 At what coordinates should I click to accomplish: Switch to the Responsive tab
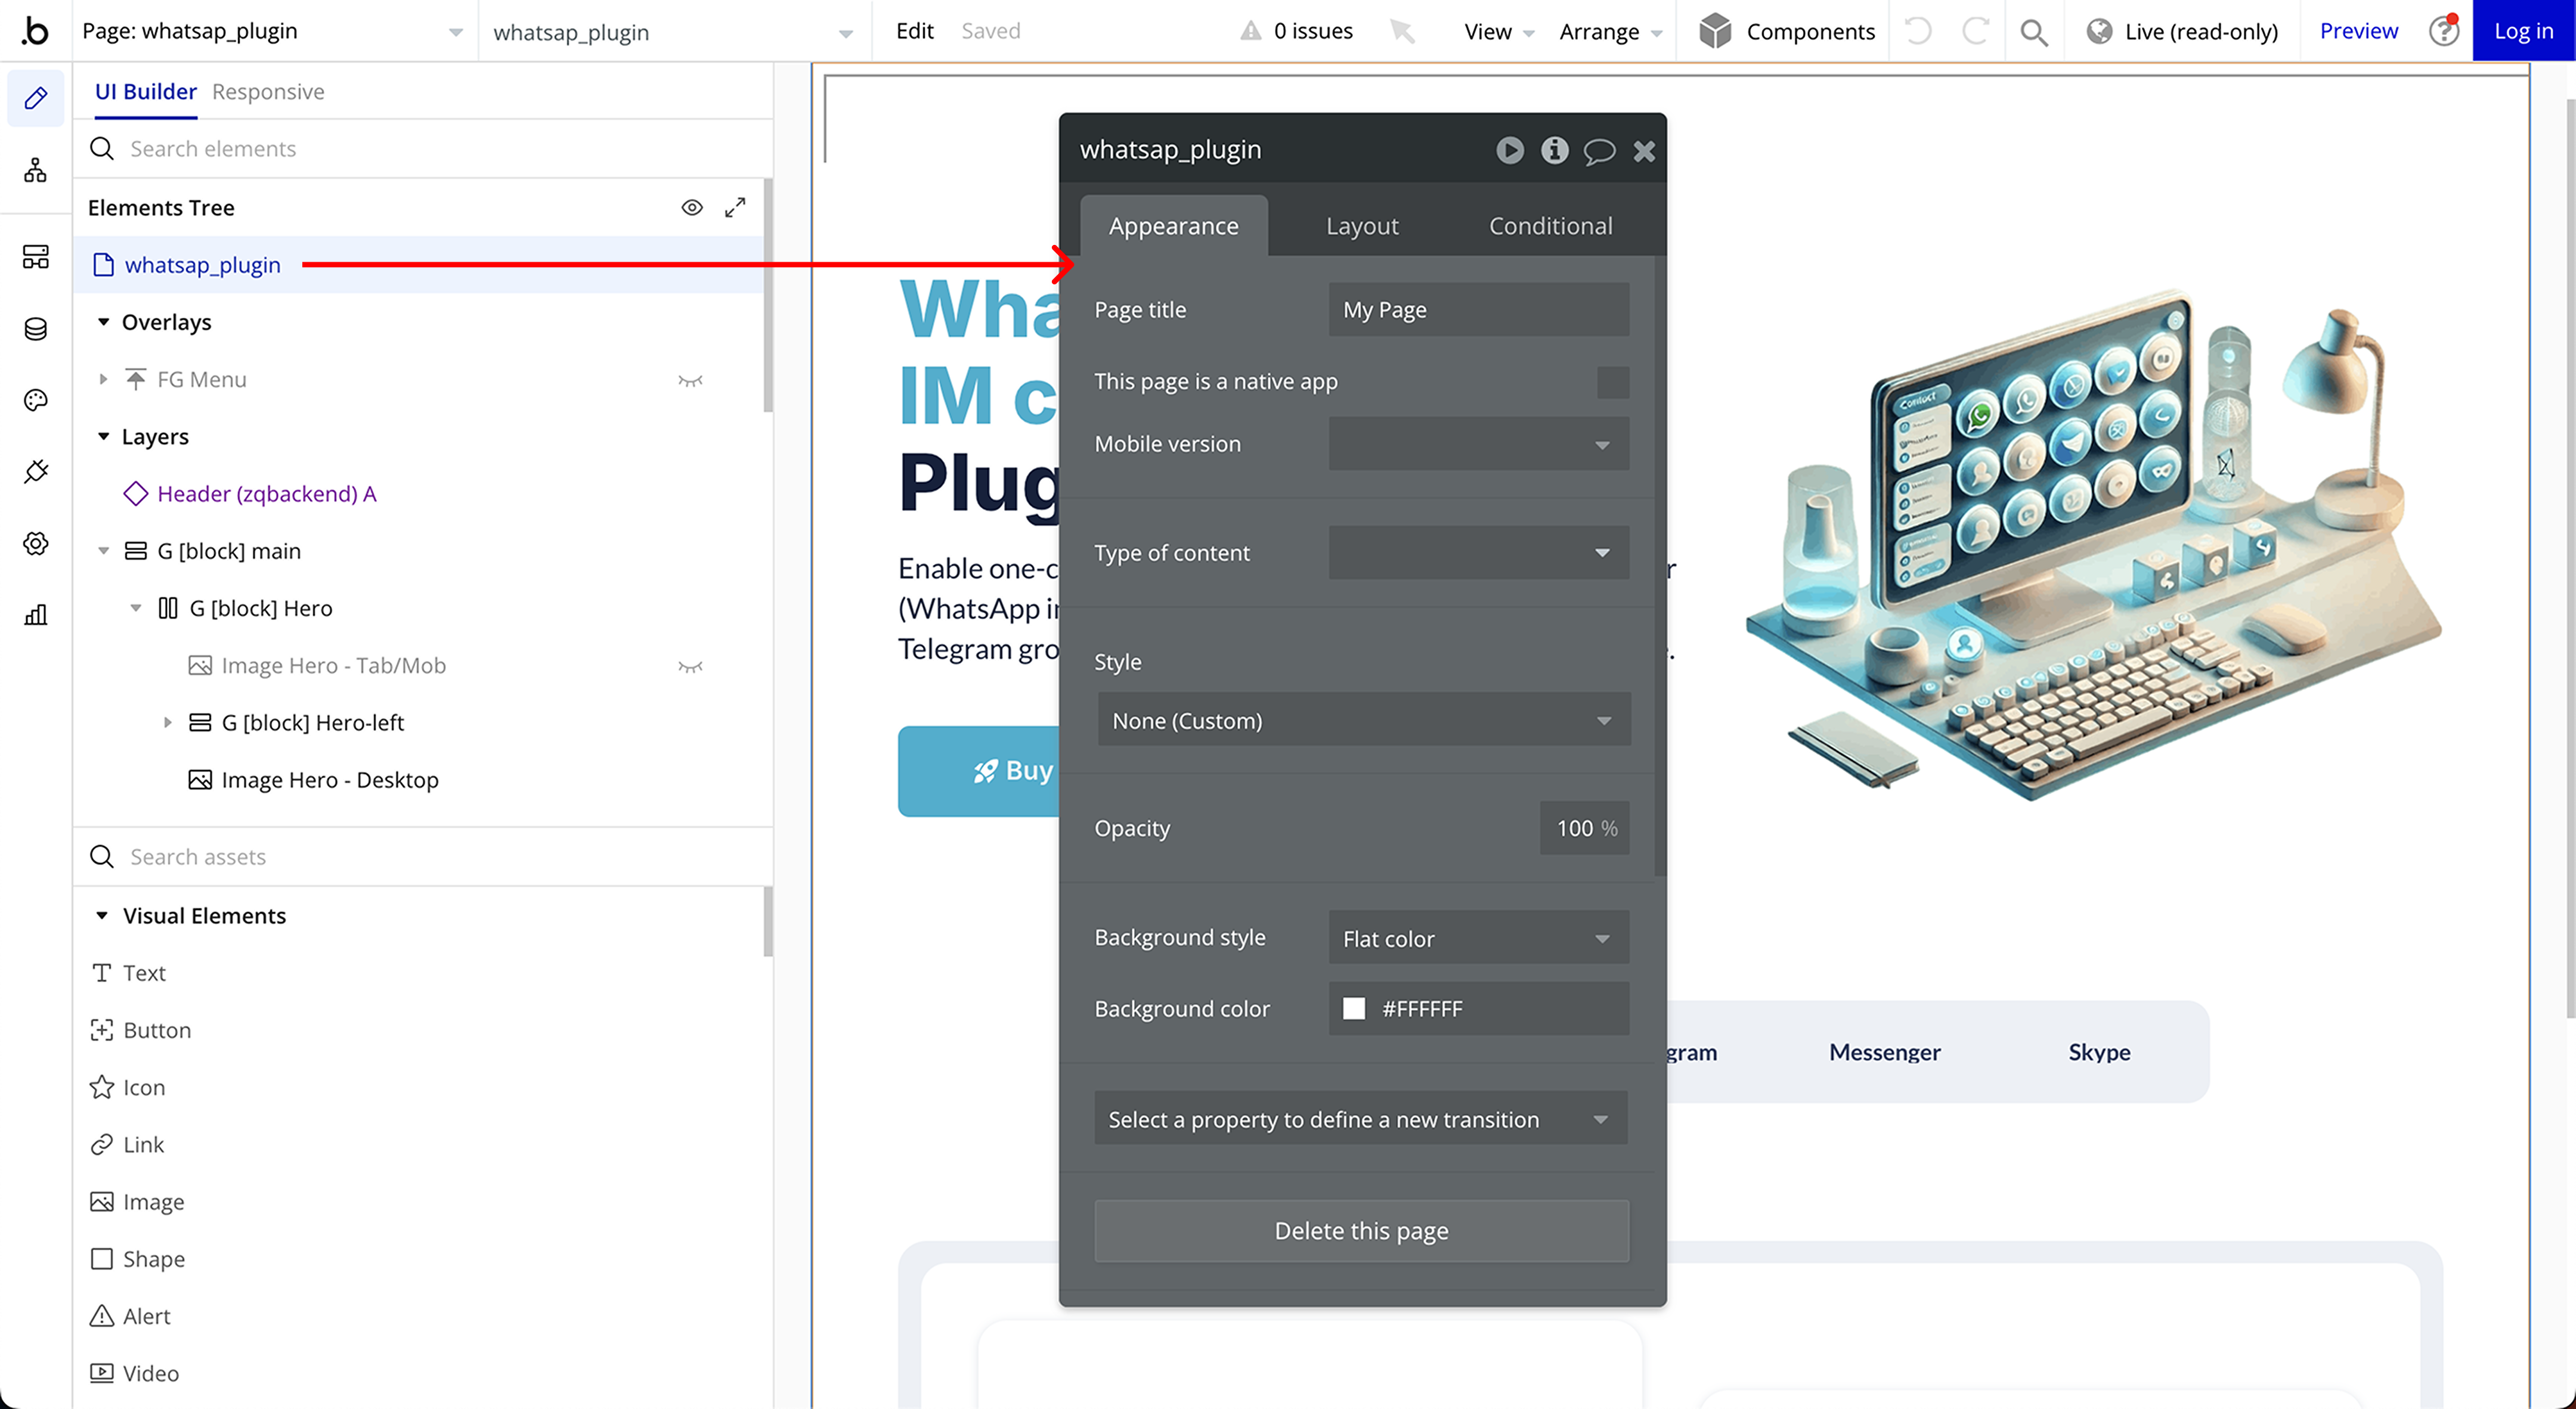(x=268, y=92)
